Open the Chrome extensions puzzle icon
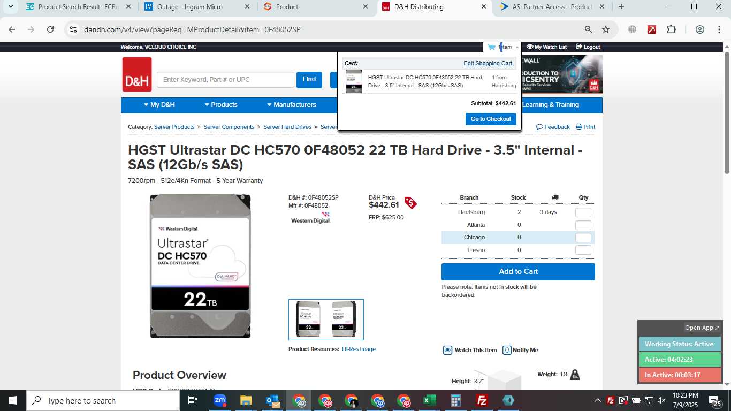The image size is (731, 411). click(671, 29)
